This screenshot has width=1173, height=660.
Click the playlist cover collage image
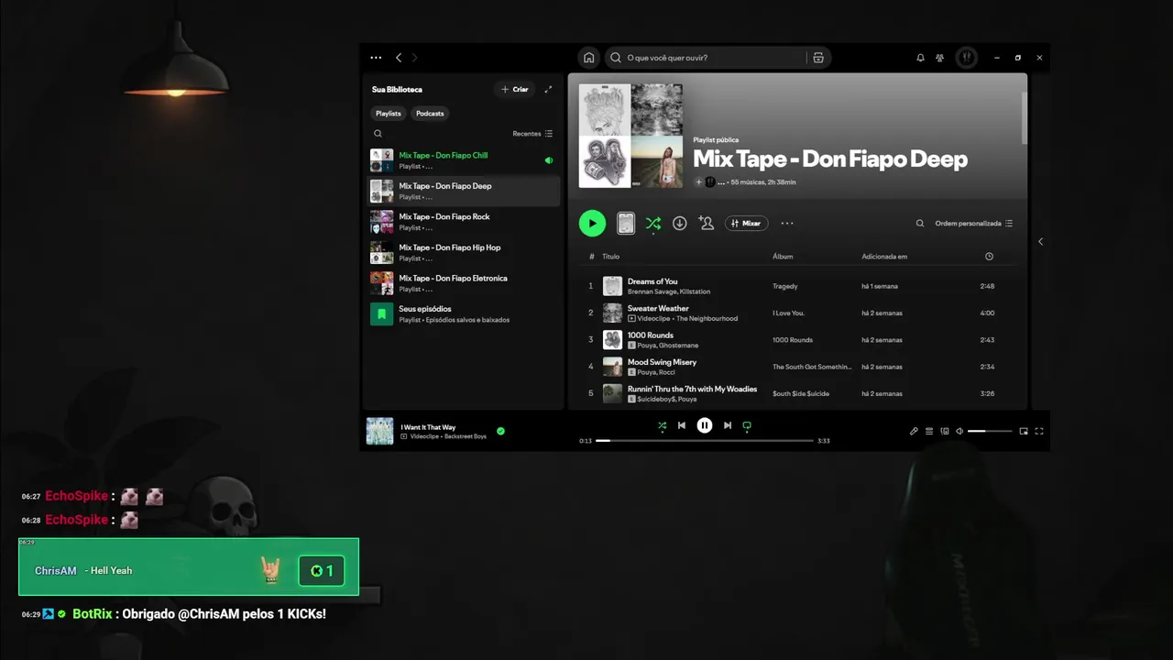[630, 136]
